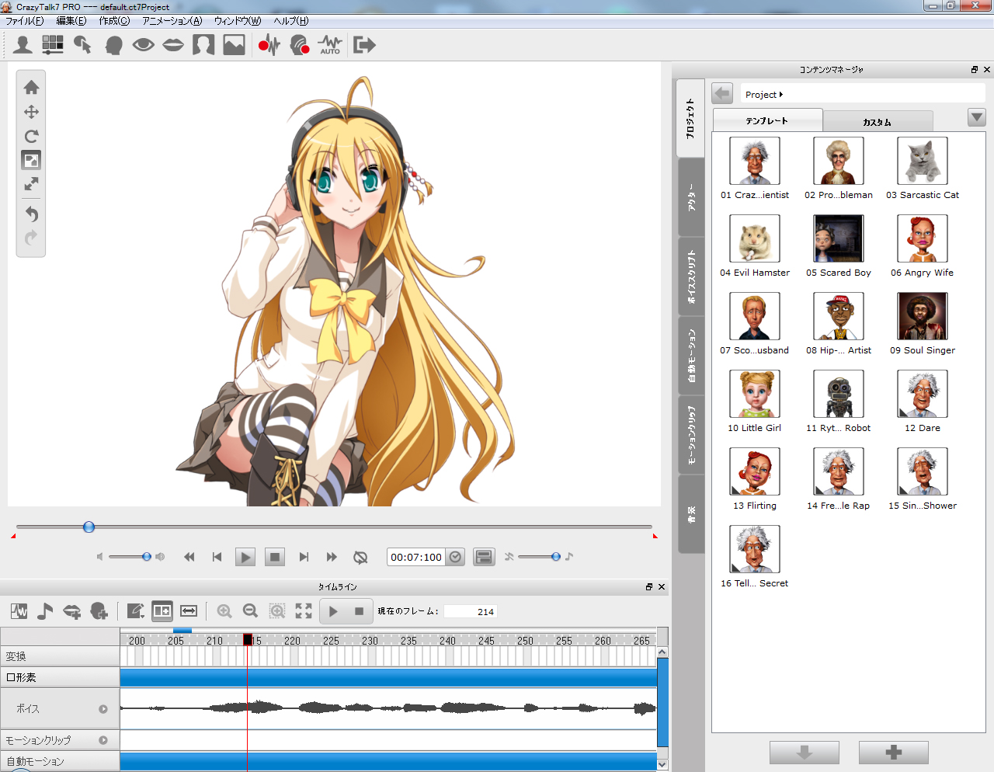Expand the ボイス track options arrow
Image resolution: width=994 pixels, height=772 pixels.
click(x=103, y=709)
